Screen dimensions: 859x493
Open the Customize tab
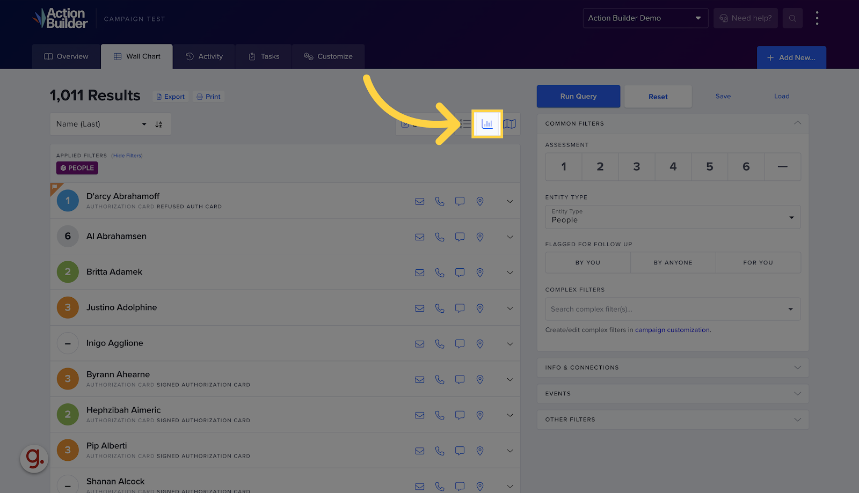(x=328, y=56)
